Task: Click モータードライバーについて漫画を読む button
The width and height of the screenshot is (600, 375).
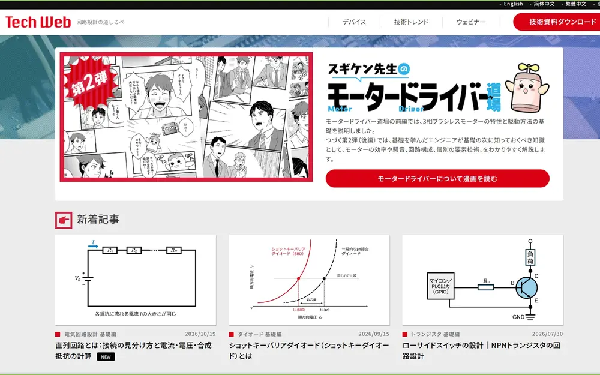Action: [x=437, y=179]
